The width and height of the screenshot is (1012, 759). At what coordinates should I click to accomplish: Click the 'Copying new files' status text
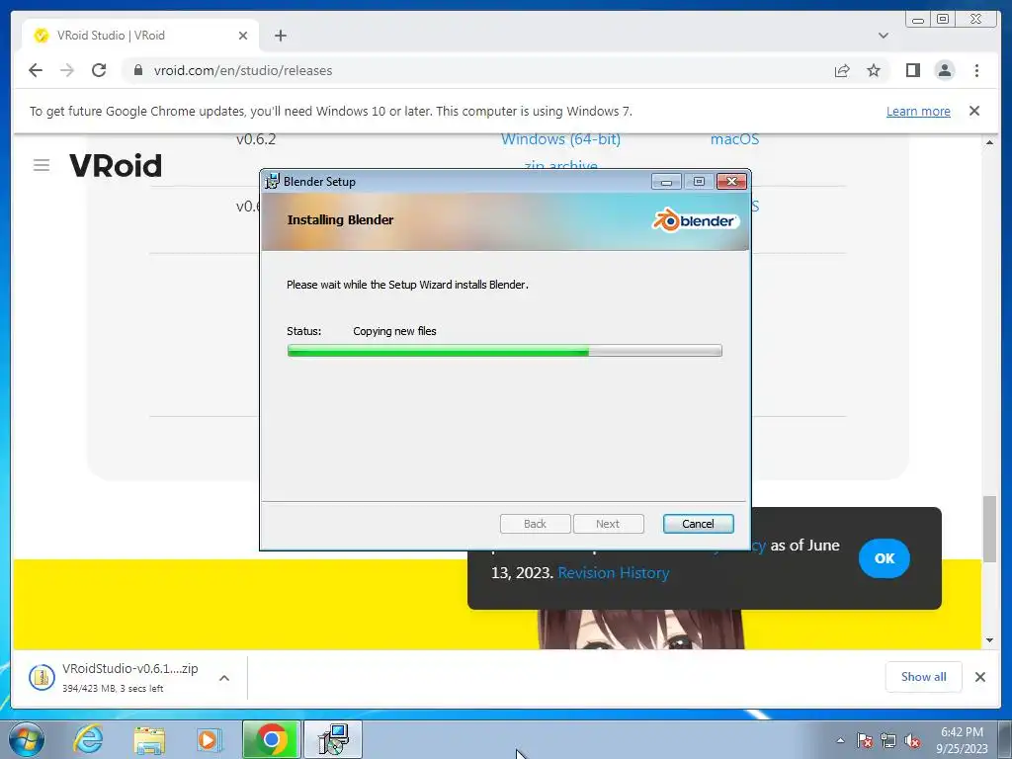tap(394, 331)
